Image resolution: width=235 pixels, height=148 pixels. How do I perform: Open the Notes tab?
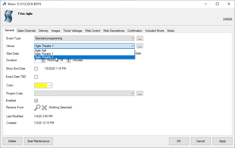(171, 30)
